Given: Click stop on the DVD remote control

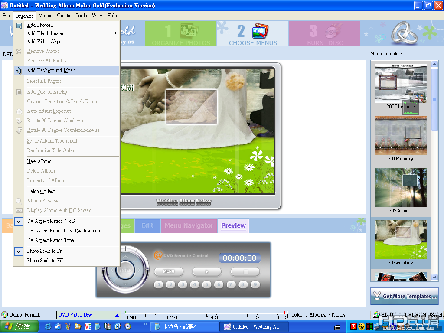Looking at the screenshot, I should 245,271.
